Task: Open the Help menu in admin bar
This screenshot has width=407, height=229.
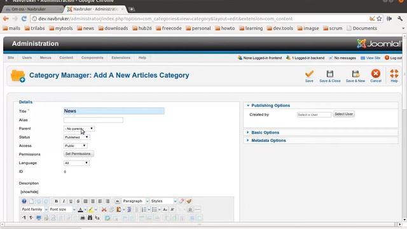Action: (x=142, y=58)
